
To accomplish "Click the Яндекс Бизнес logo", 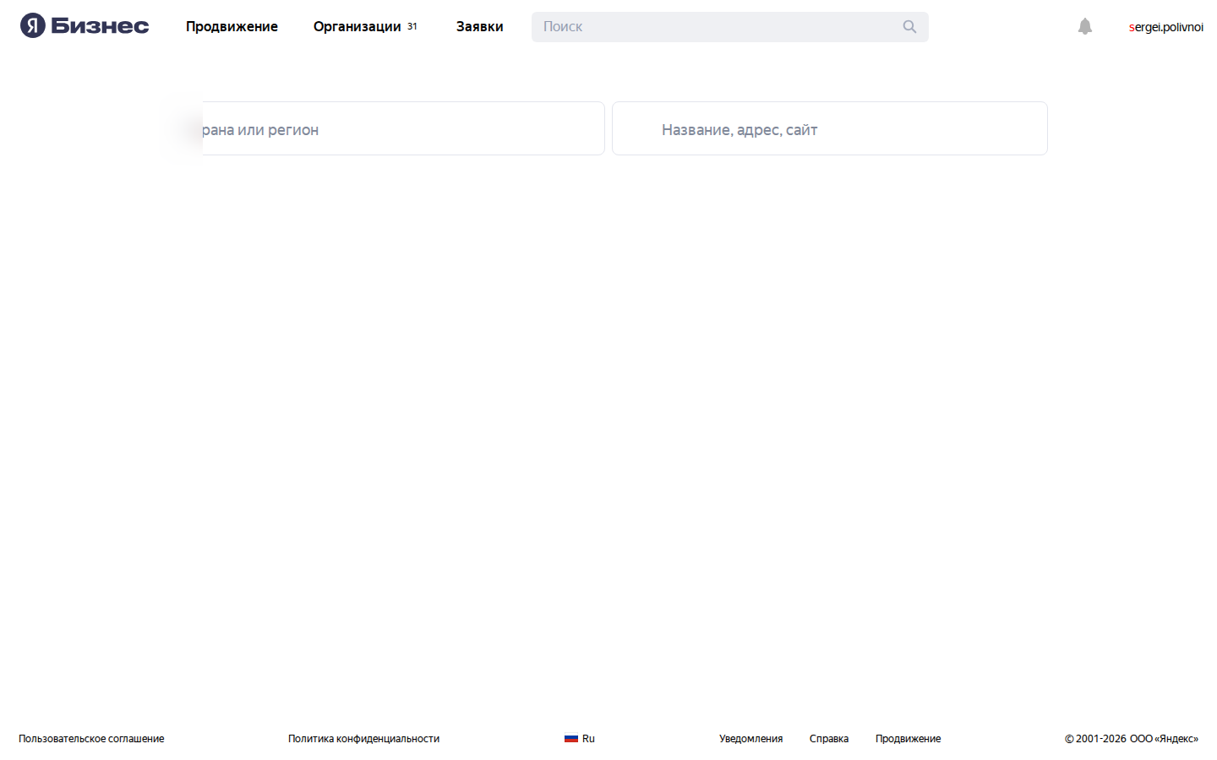I will pos(85,26).
